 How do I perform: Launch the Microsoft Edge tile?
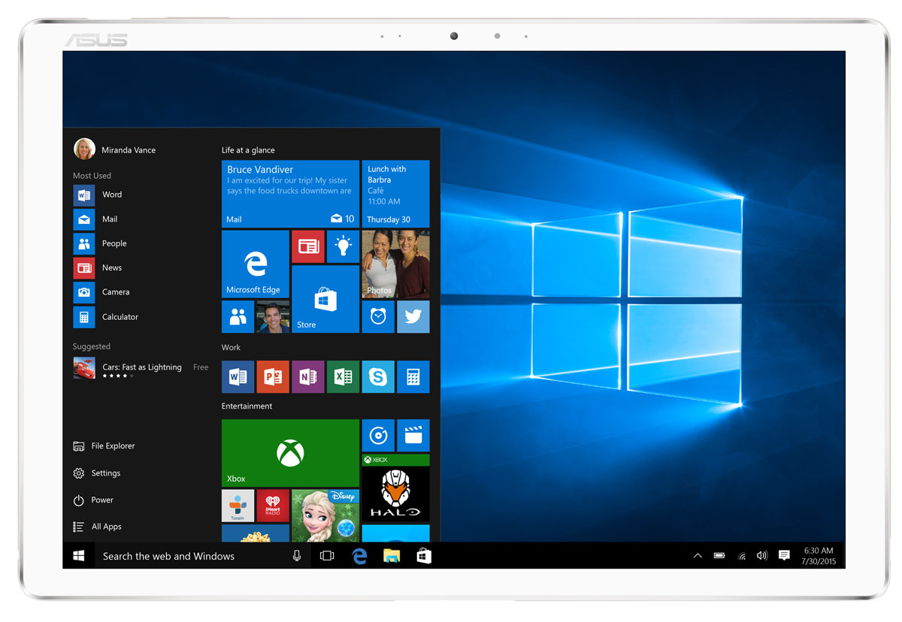pyautogui.click(x=256, y=264)
